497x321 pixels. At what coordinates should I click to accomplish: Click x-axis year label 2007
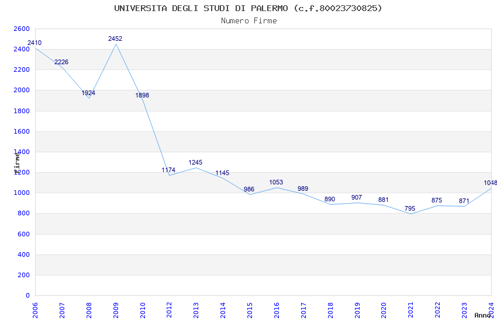click(x=62, y=310)
